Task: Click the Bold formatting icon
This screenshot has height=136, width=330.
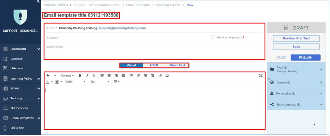Action: [x=80, y=76]
